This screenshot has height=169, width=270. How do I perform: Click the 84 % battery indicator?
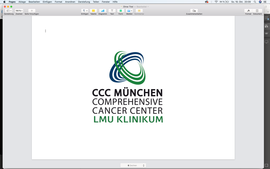[224, 2]
